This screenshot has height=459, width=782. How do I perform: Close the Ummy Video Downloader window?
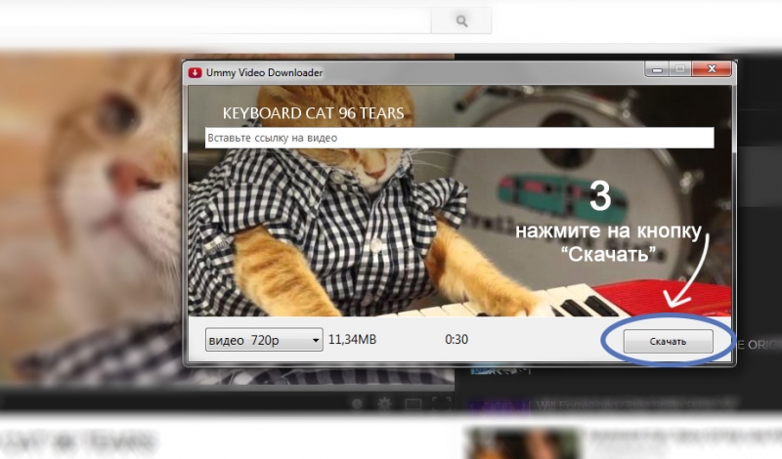[713, 70]
